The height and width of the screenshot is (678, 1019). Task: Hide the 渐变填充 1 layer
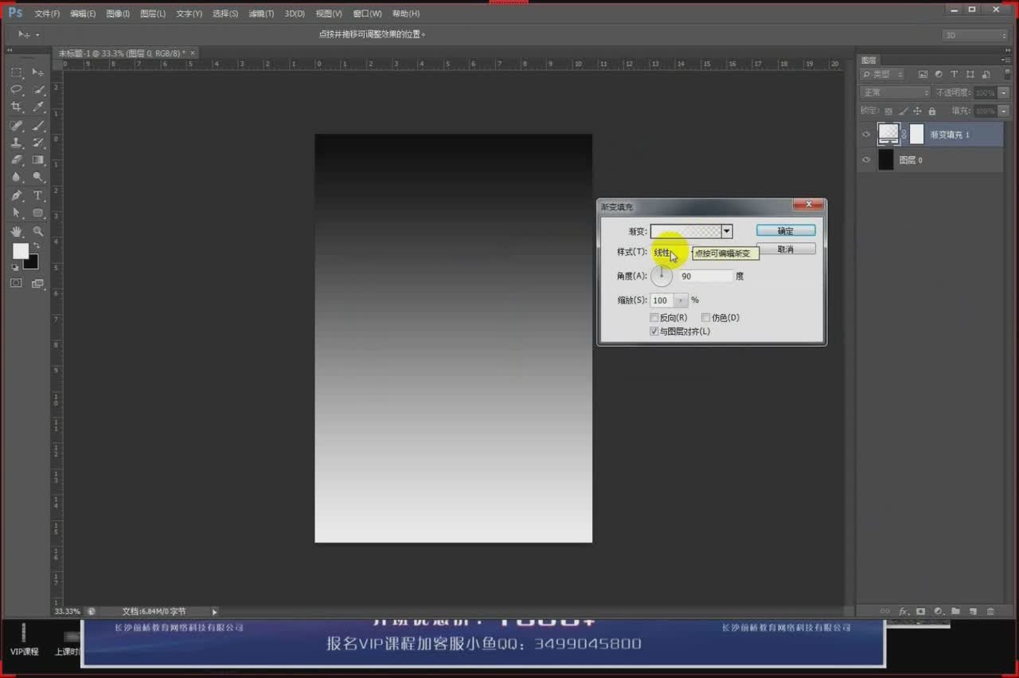point(866,135)
